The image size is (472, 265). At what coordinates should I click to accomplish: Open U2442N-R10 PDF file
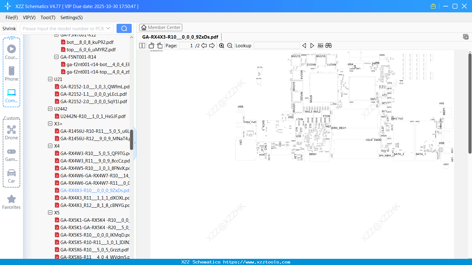point(90,116)
